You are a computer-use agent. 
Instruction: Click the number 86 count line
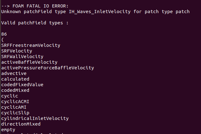click(x=4, y=34)
